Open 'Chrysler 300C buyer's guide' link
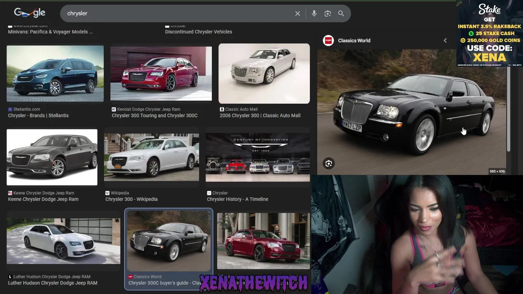523x294 pixels. (x=164, y=283)
